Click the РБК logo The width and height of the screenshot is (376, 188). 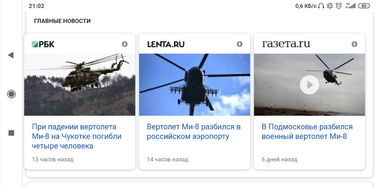point(43,44)
